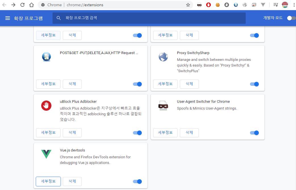Viewport: 296px width, 190px height.
Task: Open 세부정보 for Vue.js devtools
Action: 48,181
